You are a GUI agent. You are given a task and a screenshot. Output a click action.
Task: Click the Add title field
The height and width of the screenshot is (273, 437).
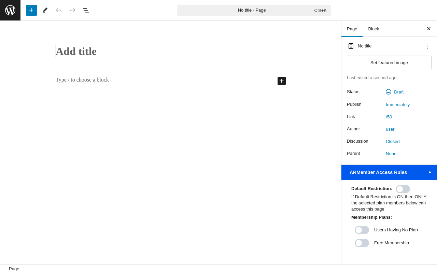(x=171, y=51)
